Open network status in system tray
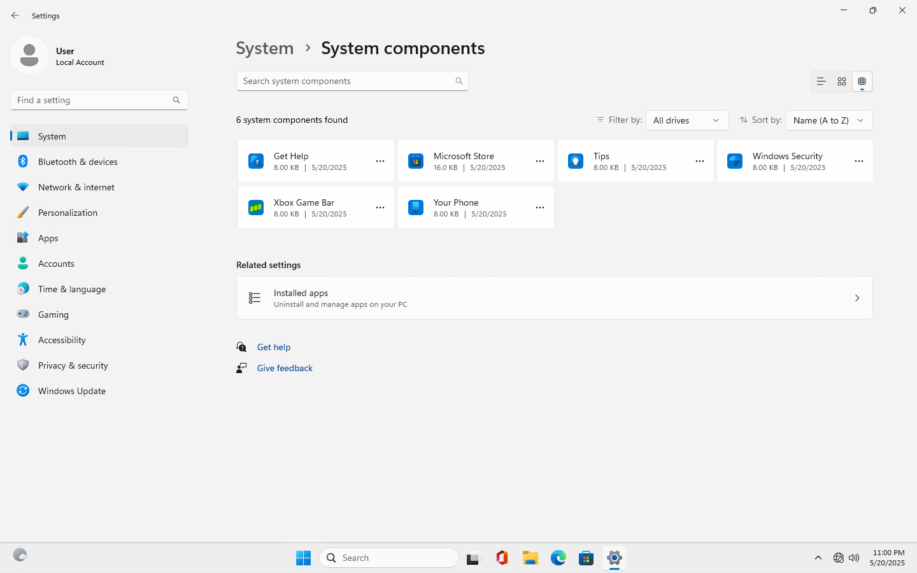The width and height of the screenshot is (917, 573). point(839,558)
